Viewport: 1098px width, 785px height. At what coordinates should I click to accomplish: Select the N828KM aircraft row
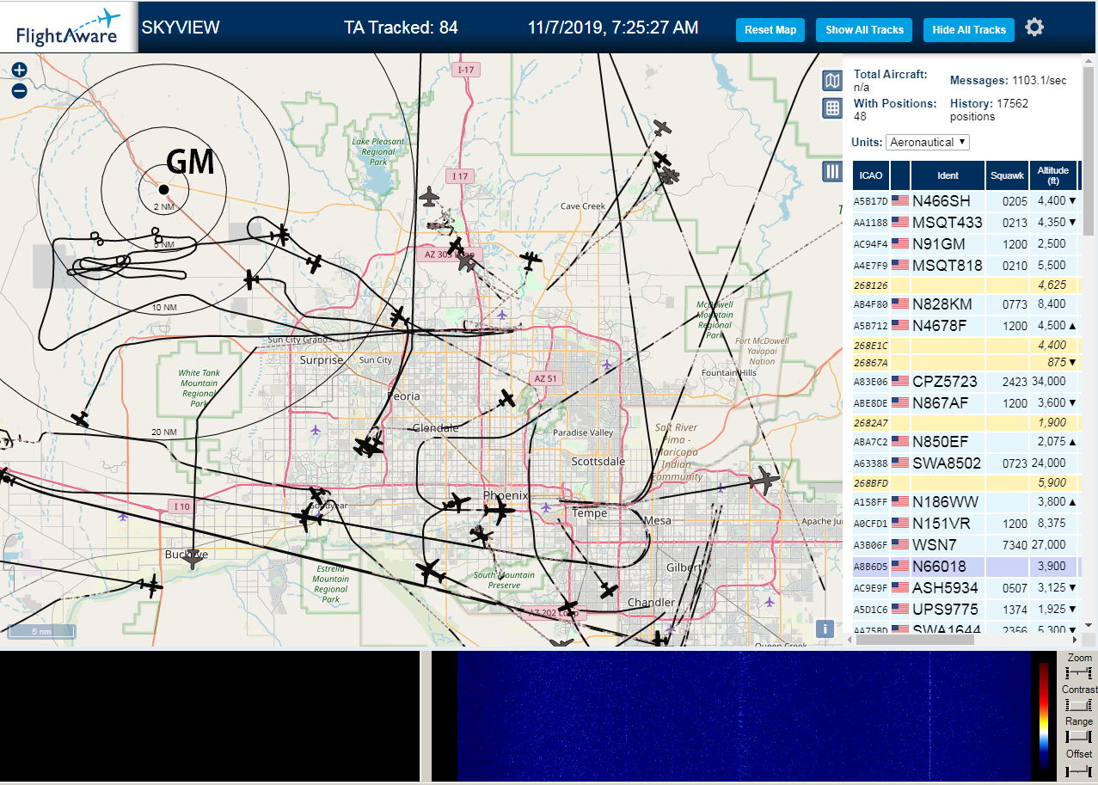[966, 304]
